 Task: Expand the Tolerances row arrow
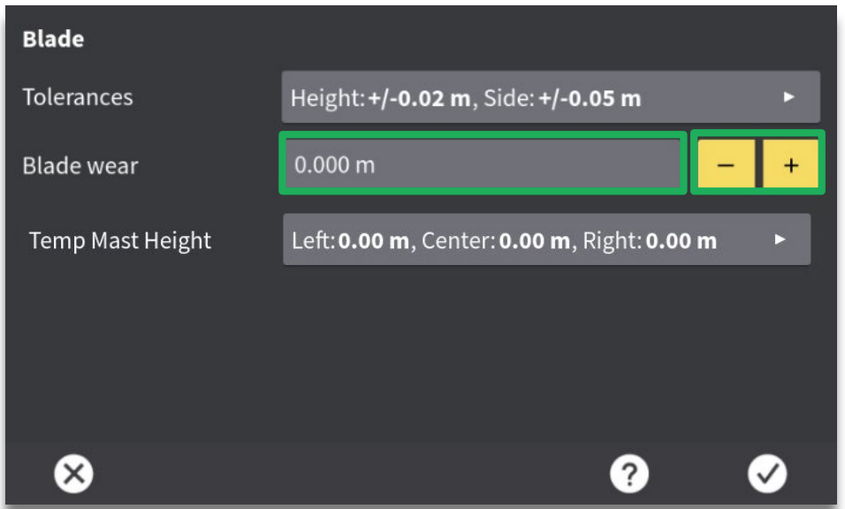tap(789, 97)
